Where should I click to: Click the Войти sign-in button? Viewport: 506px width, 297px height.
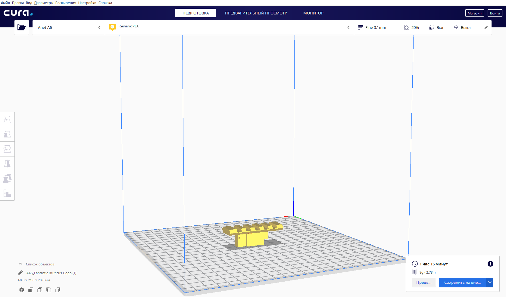point(495,13)
